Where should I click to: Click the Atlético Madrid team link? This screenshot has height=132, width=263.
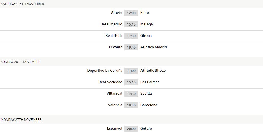154,47
